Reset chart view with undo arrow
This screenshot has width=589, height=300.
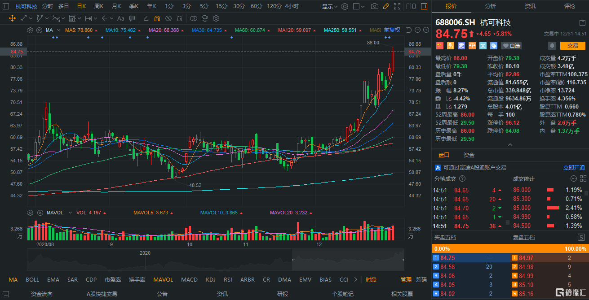coord(408,30)
